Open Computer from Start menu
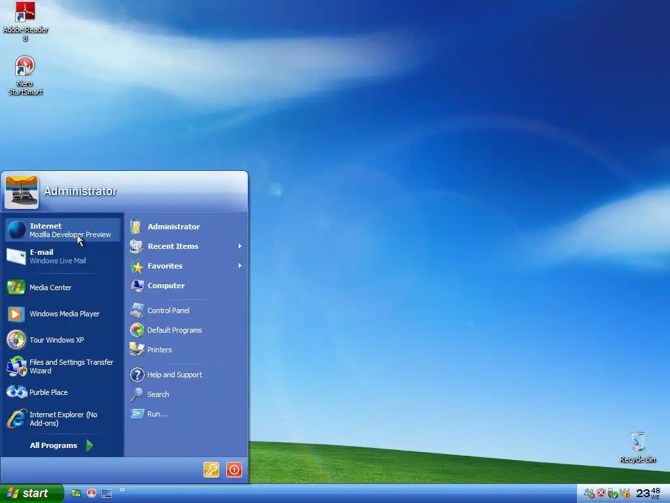 186,286
